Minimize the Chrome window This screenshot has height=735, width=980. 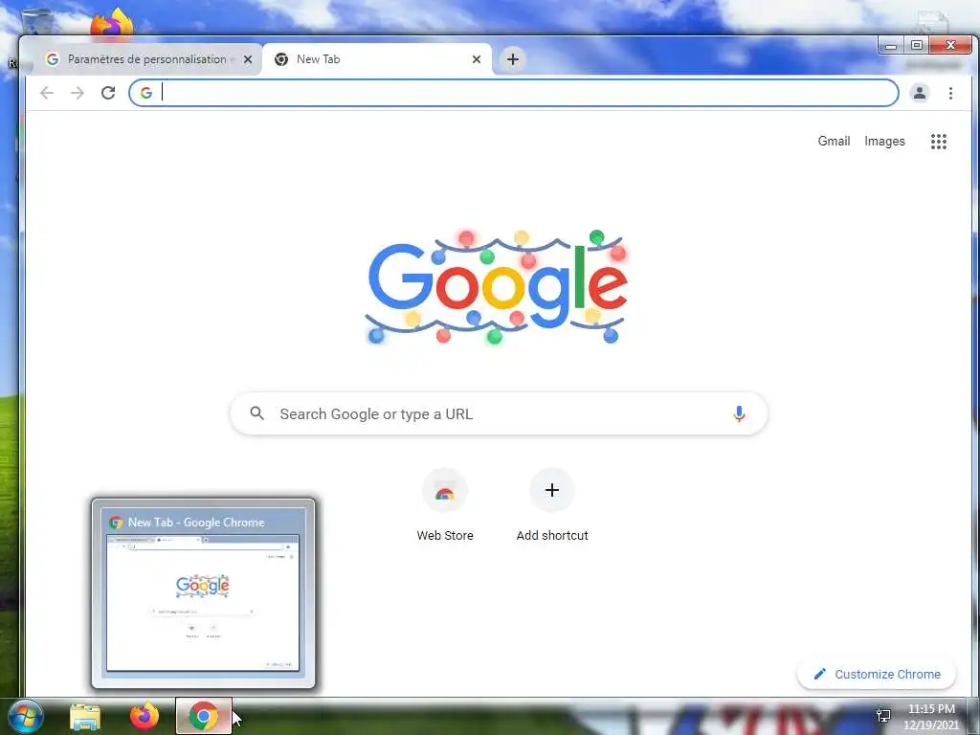pyautogui.click(x=891, y=45)
